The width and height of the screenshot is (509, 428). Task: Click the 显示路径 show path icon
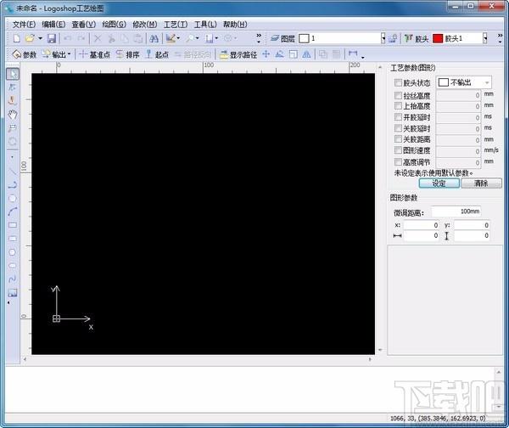(x=238, y=54)
